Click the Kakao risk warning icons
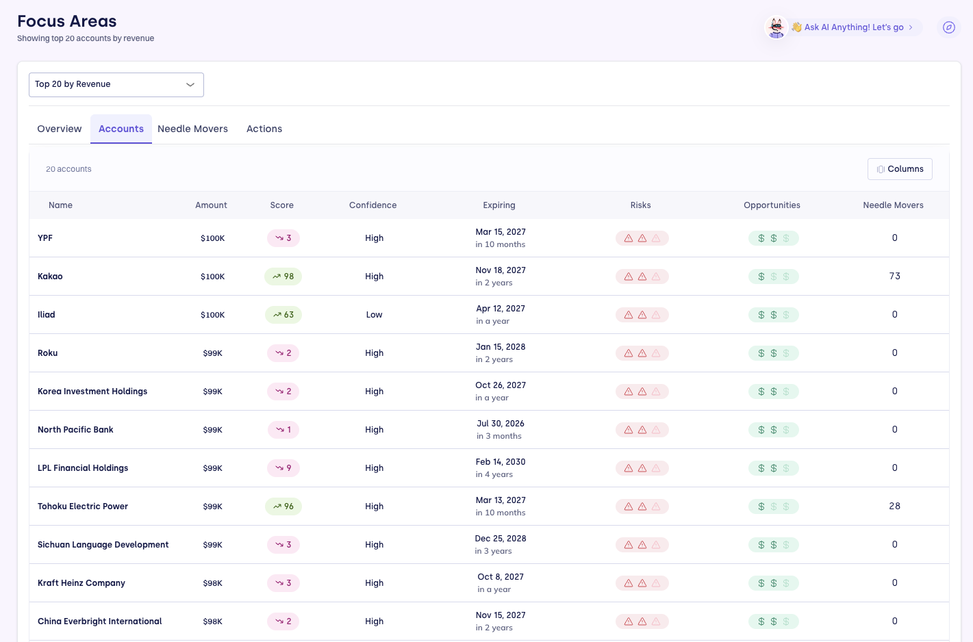This screenshot has height=642, width=973. pyautogui.click(x=642, y=277)
